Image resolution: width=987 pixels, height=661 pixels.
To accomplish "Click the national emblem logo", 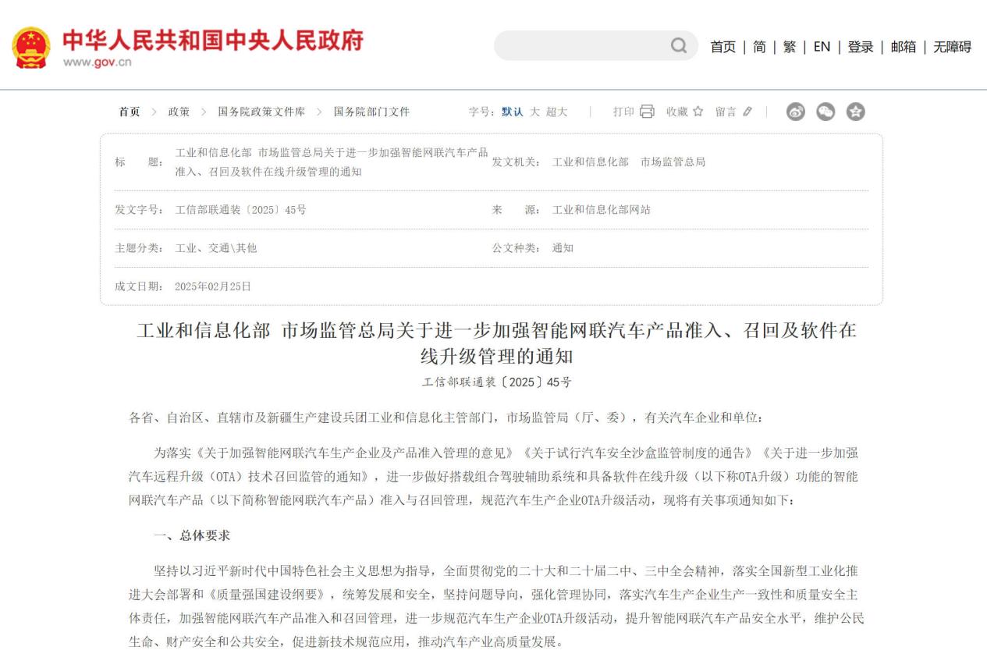I will (x=30, y=47).
